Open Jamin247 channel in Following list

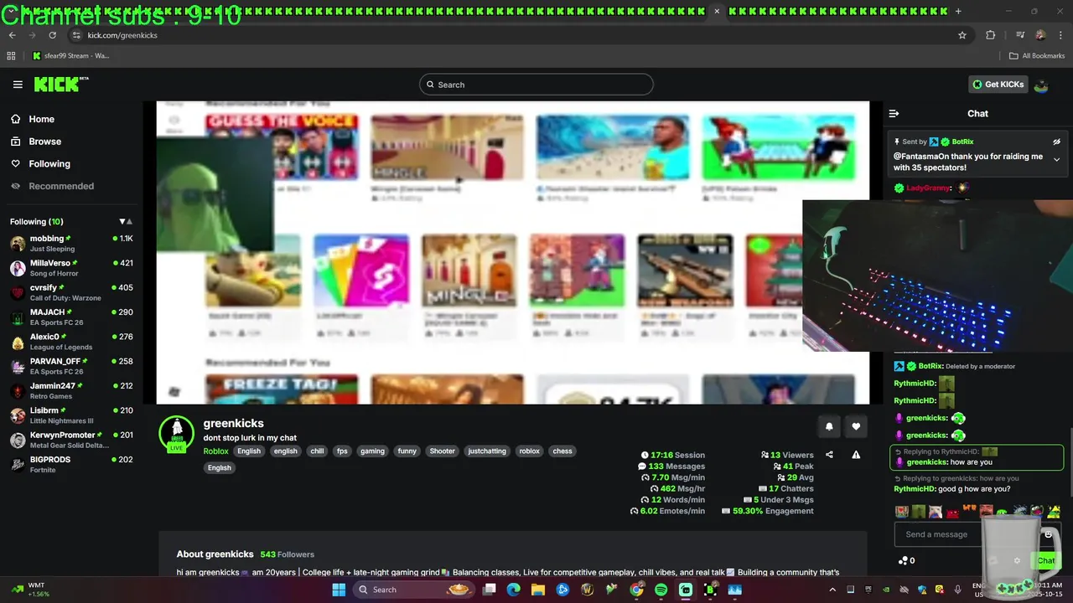[x=71, y=391]
